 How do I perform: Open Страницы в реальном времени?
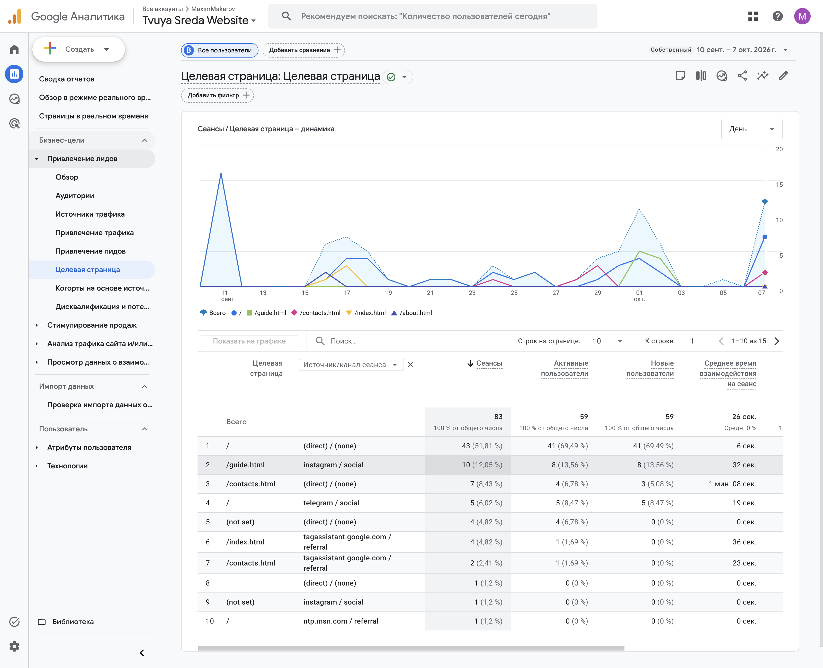(x=94, y=116)
